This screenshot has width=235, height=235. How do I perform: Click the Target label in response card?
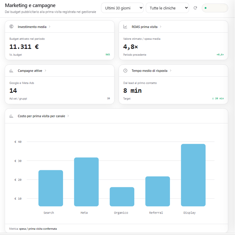pyautogui.click(x=127, y=99)
